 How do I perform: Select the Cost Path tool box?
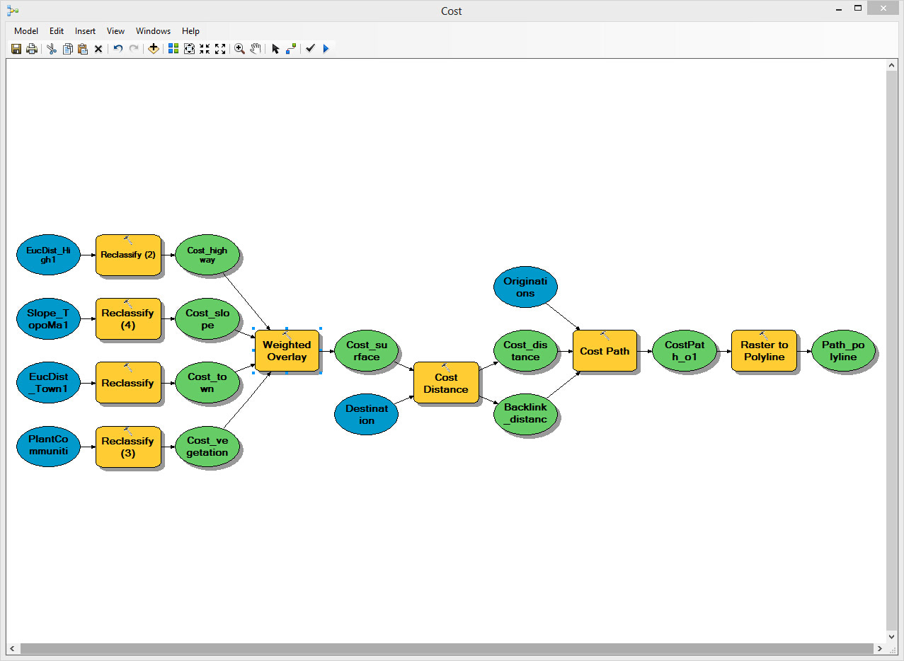click(x=605, y=351)
